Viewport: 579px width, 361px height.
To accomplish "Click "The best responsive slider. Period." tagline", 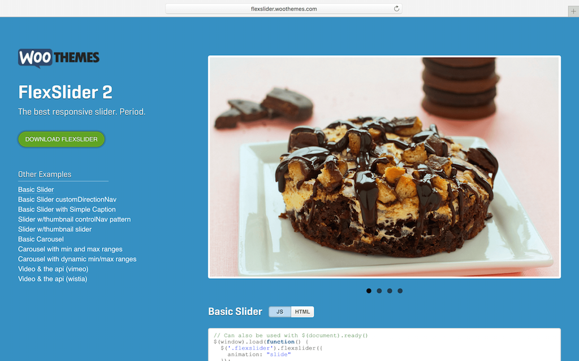I will 81,112.
